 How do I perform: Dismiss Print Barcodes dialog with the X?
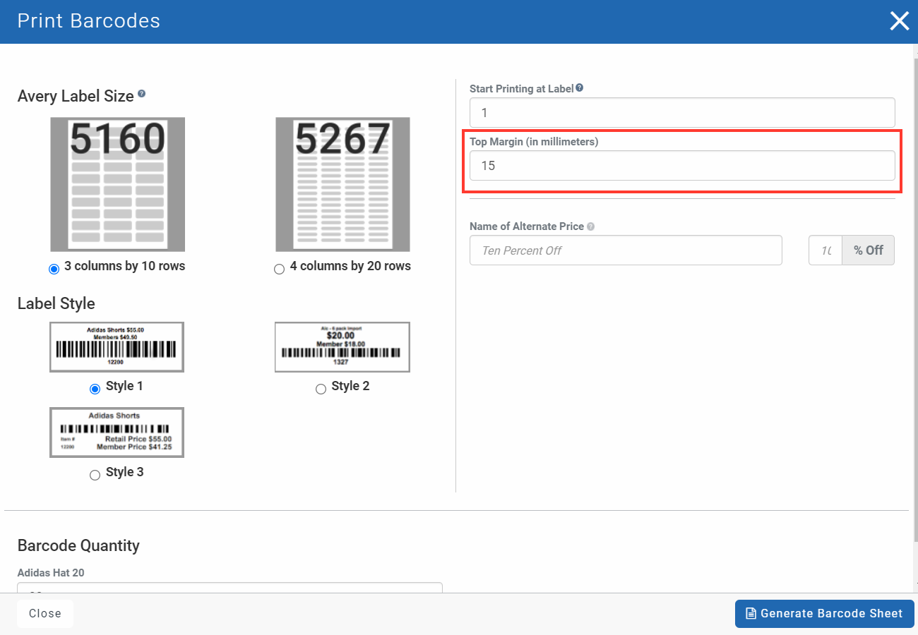pyautogui.click(x=899, y=20)
